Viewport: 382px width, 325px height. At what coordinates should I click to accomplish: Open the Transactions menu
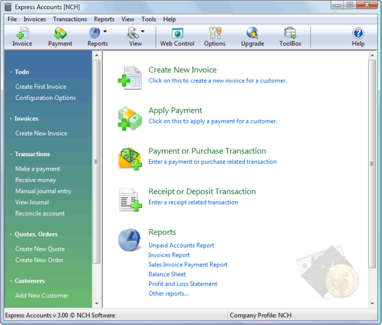[70, 19]
